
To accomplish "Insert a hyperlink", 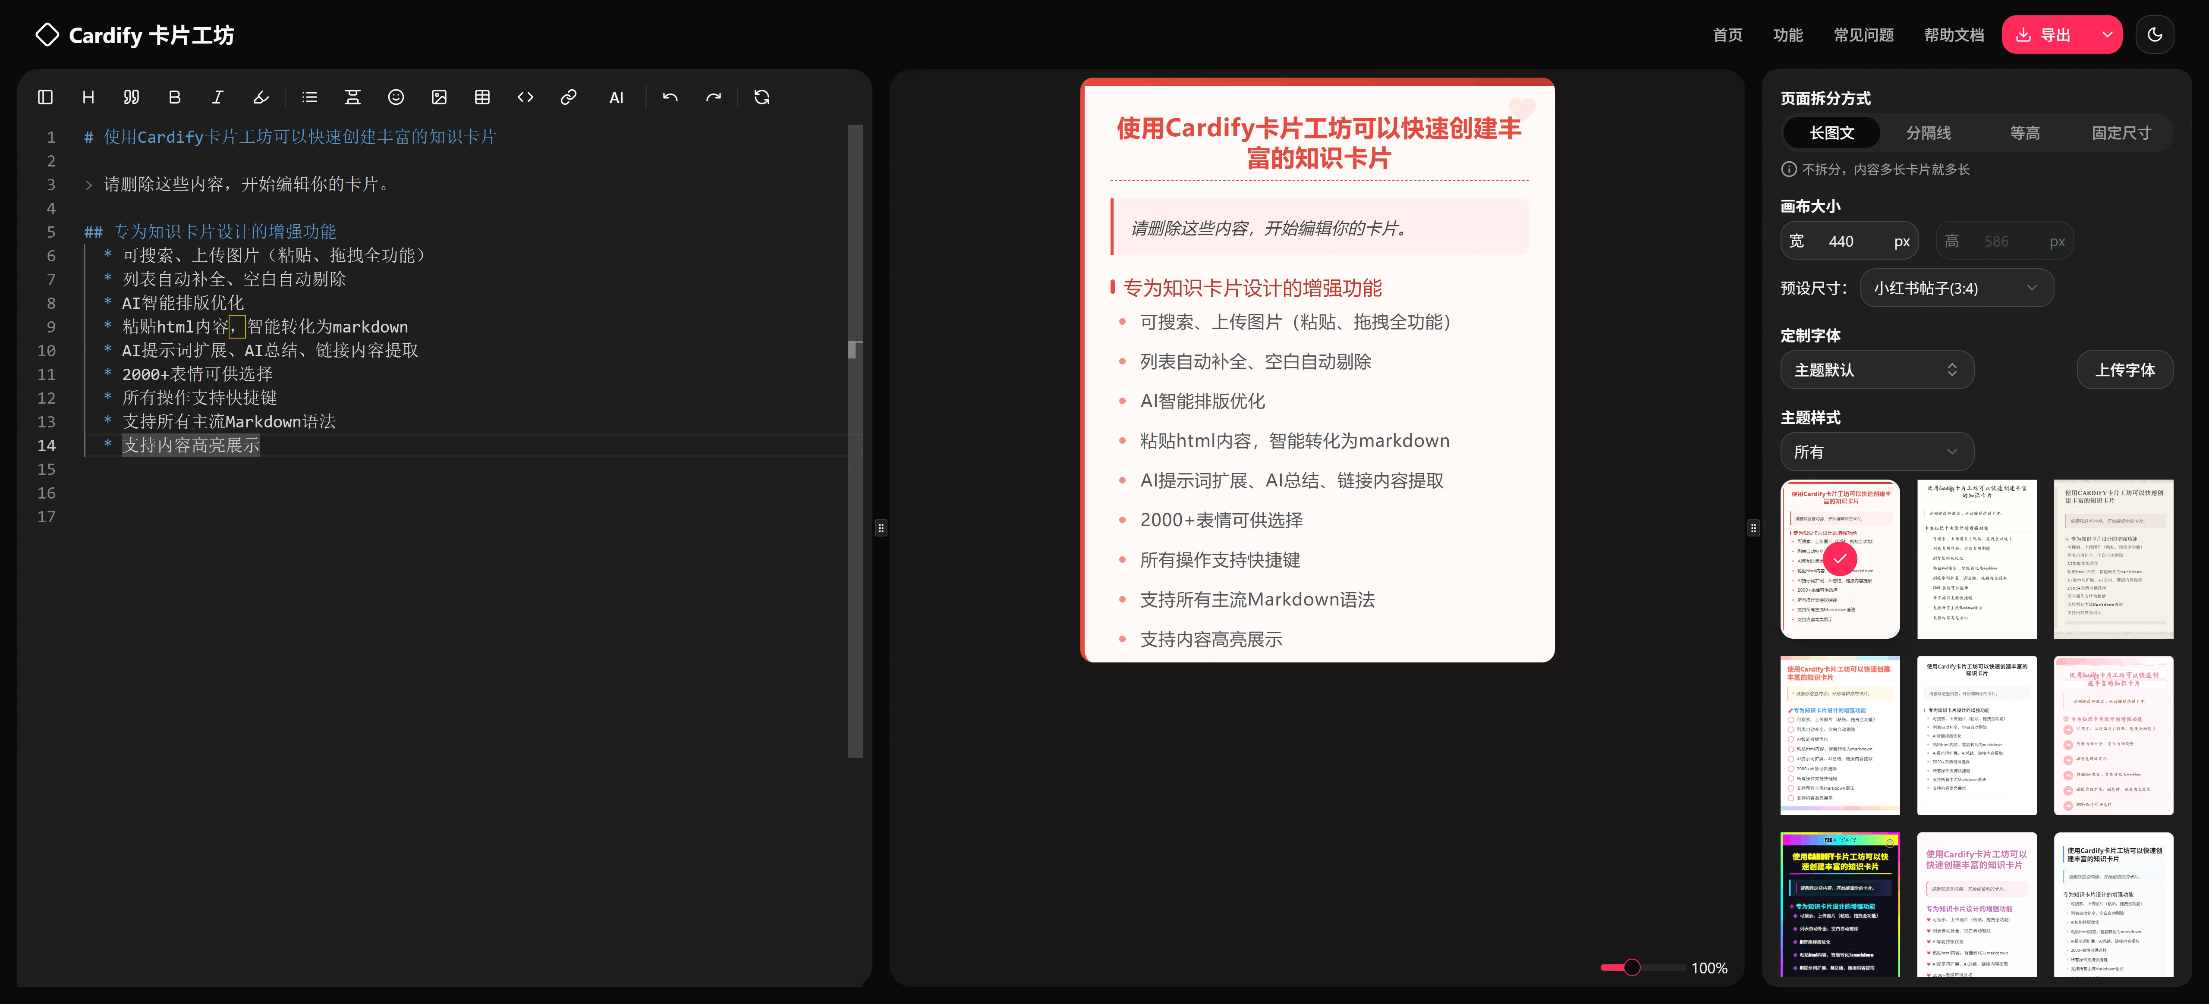I will click(x=568, y=98).
